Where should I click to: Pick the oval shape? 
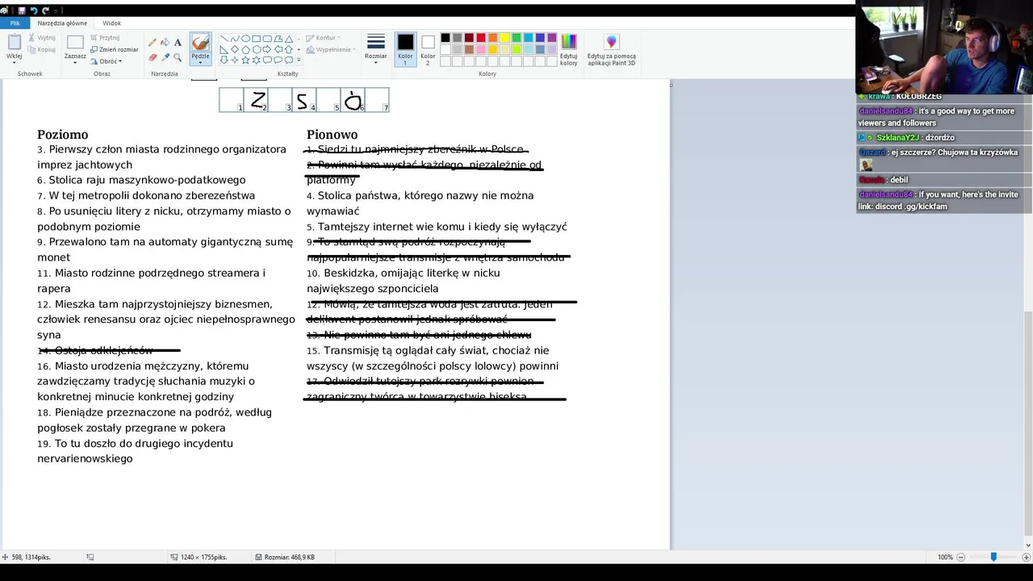pyautogui.click(x=245, y=39)
